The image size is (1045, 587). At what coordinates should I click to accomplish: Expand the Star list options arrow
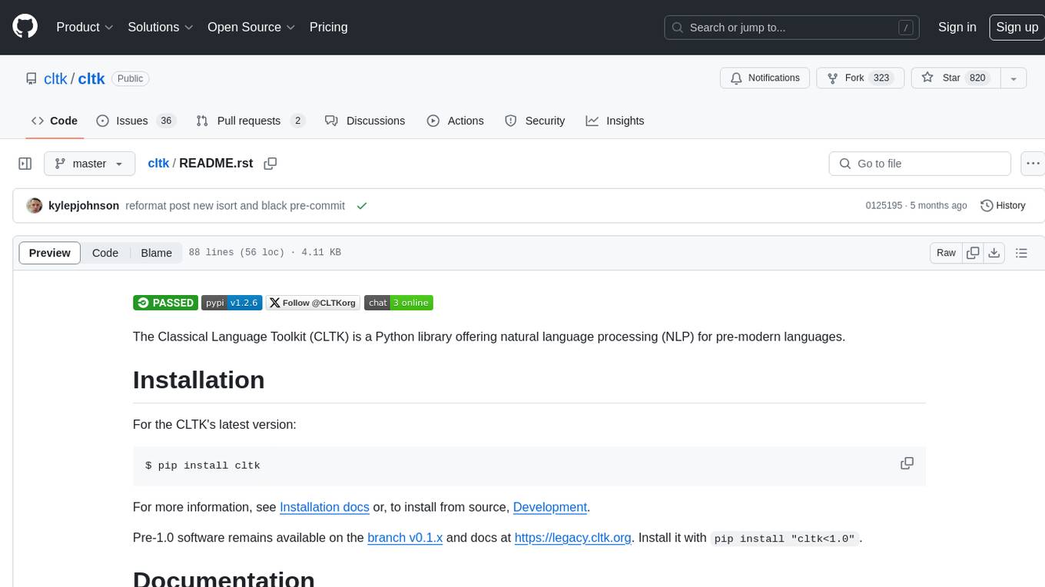1013,78
